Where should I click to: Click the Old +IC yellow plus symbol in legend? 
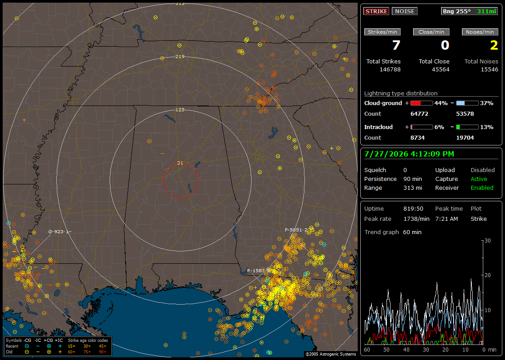click(60, 352)
